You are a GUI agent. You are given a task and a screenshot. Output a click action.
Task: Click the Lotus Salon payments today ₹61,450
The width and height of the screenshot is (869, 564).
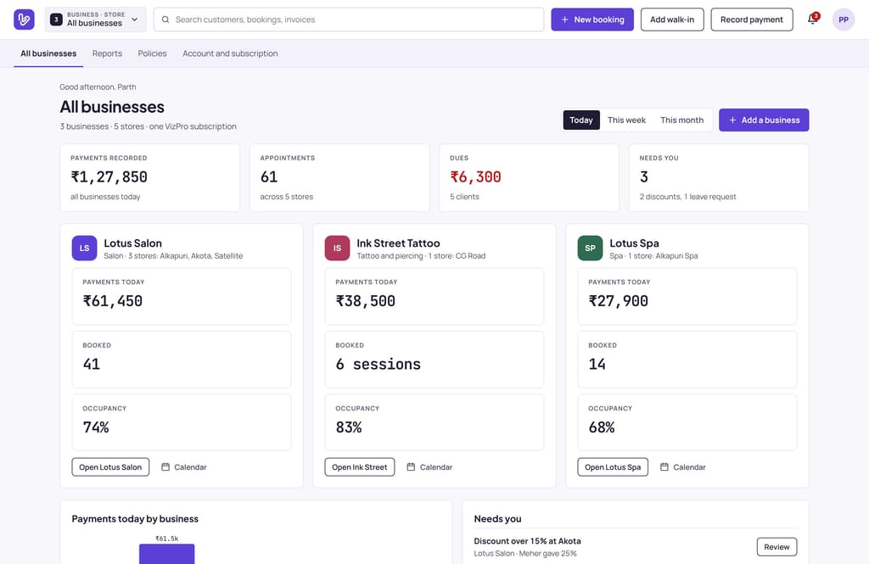tap(182, 296)
